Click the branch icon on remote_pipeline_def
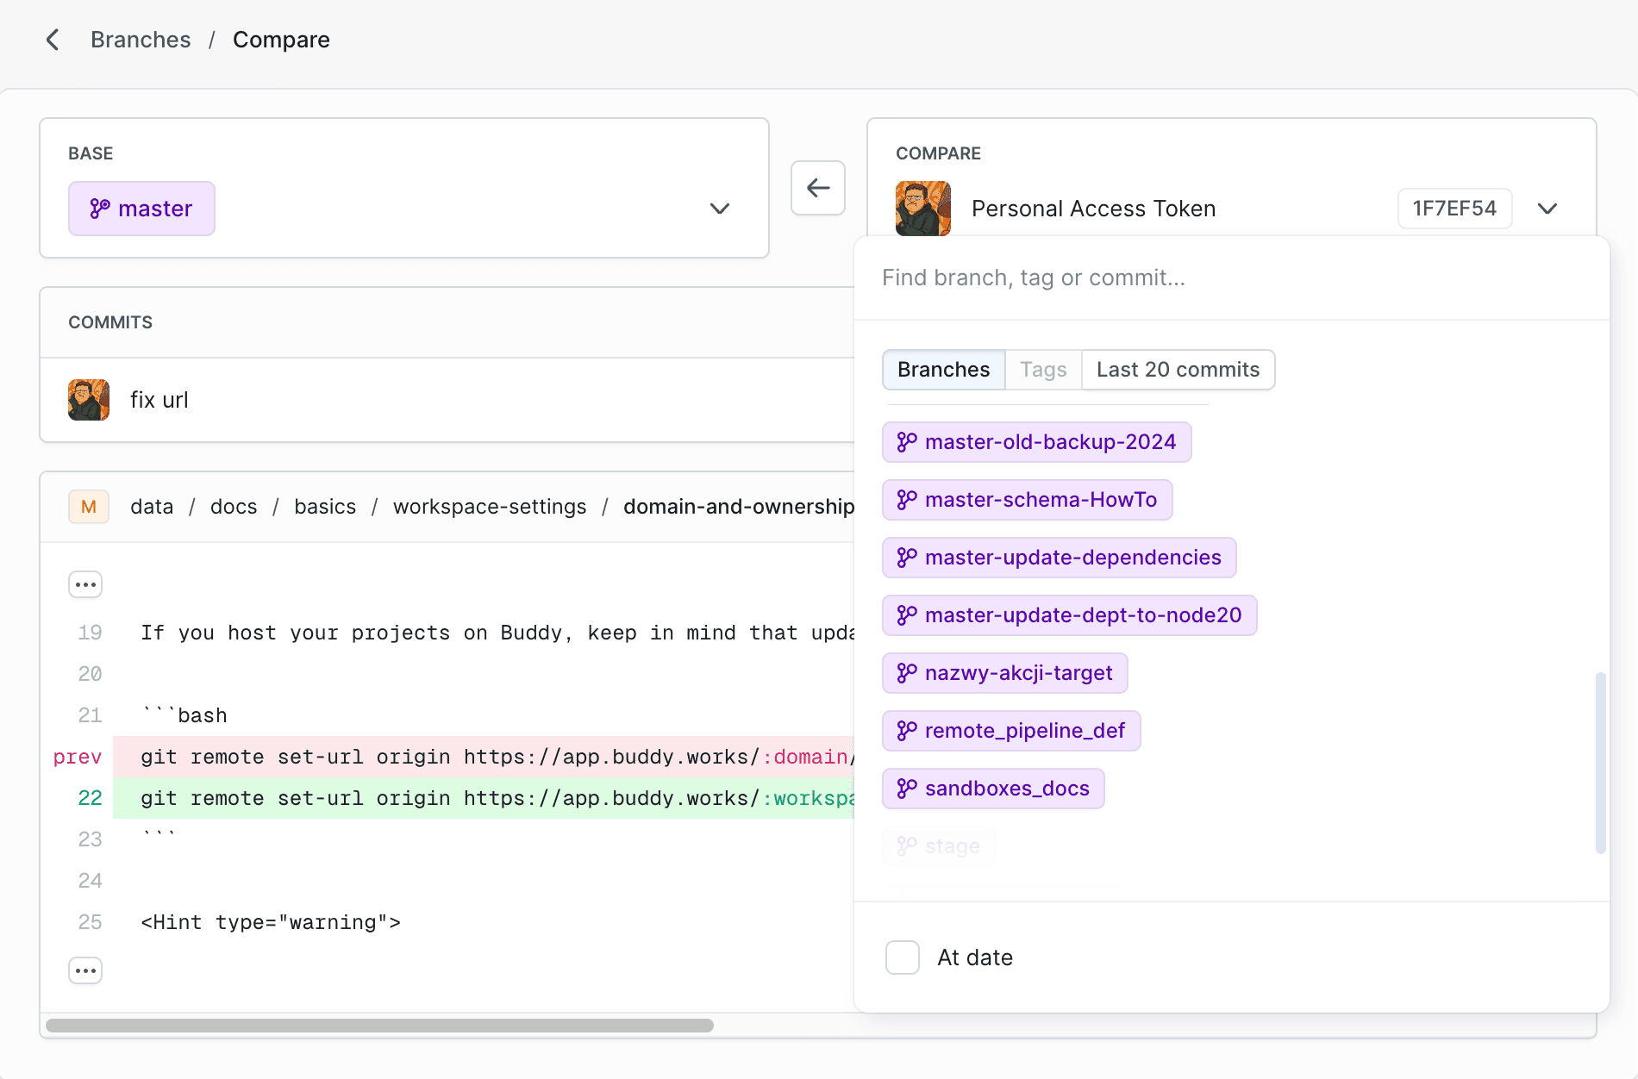 click(x=907, y=731)
